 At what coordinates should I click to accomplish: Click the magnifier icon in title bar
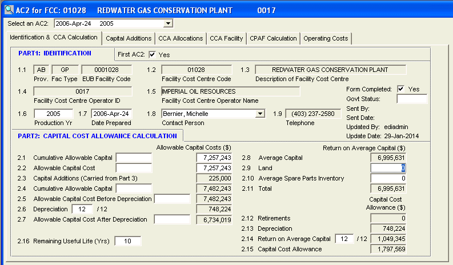7,9
